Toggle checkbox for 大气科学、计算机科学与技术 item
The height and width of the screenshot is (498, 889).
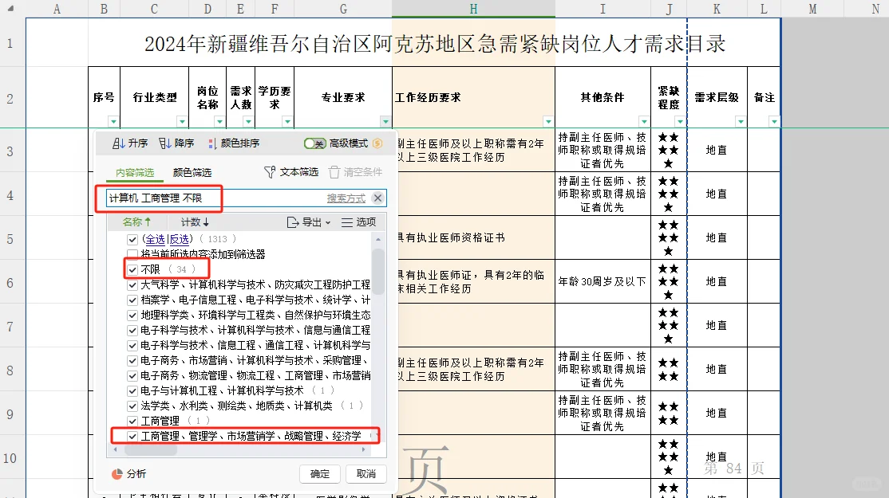tap(132, 284)
